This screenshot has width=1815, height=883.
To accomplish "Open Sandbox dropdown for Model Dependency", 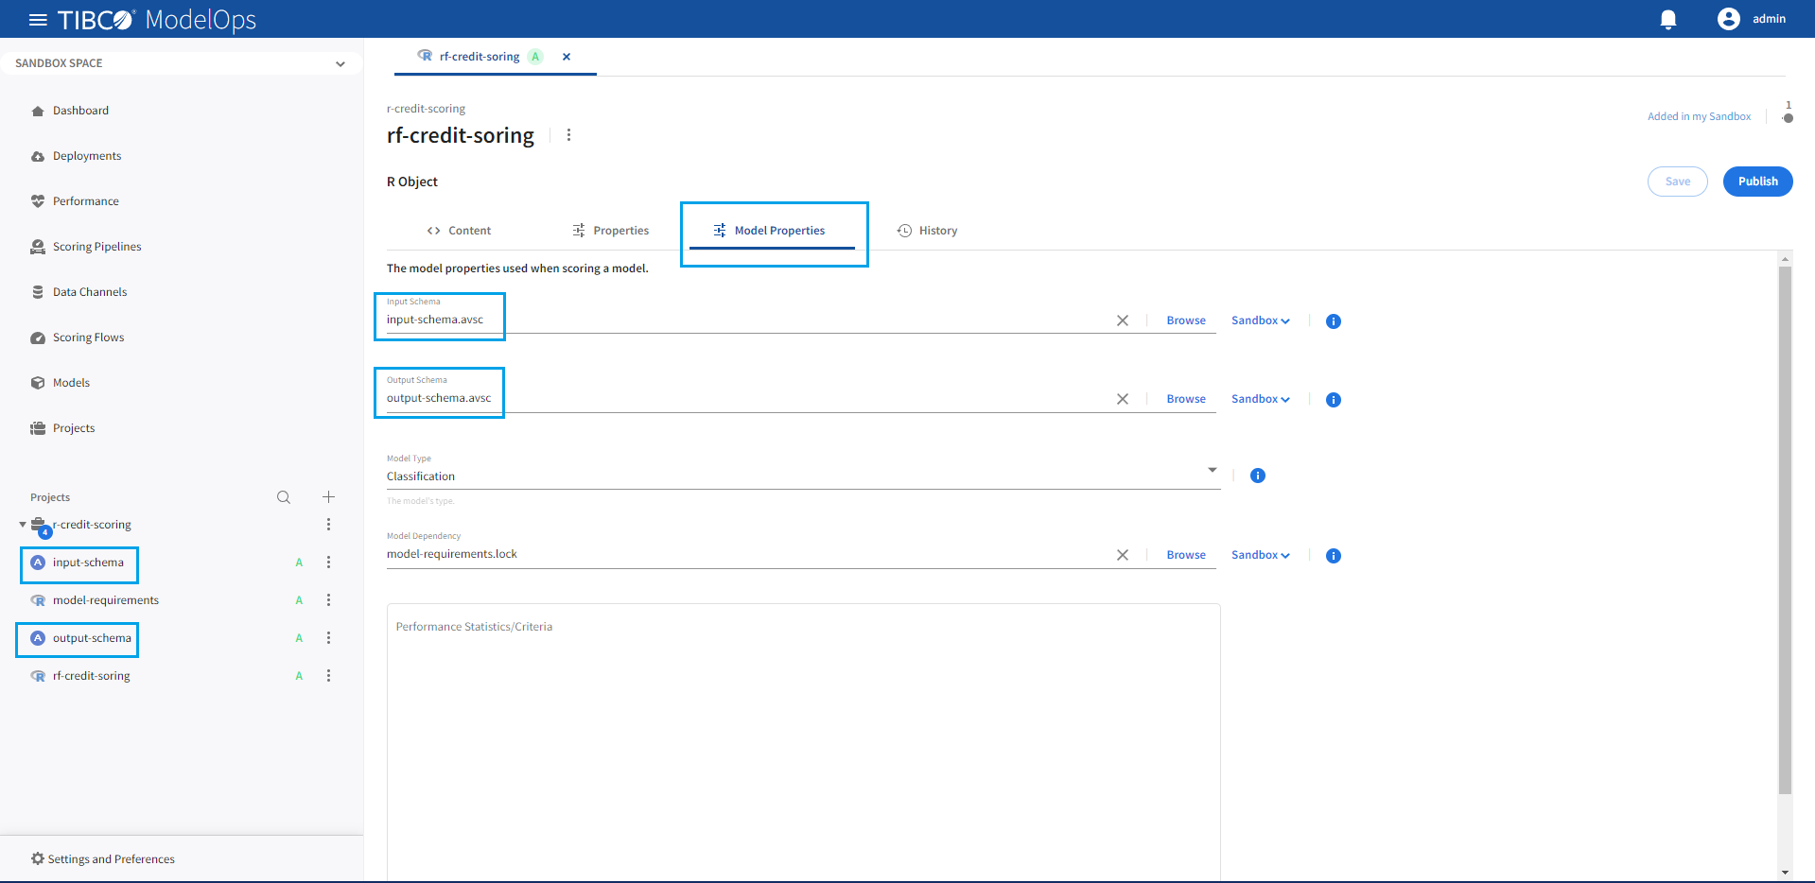I will [1260, 555].
